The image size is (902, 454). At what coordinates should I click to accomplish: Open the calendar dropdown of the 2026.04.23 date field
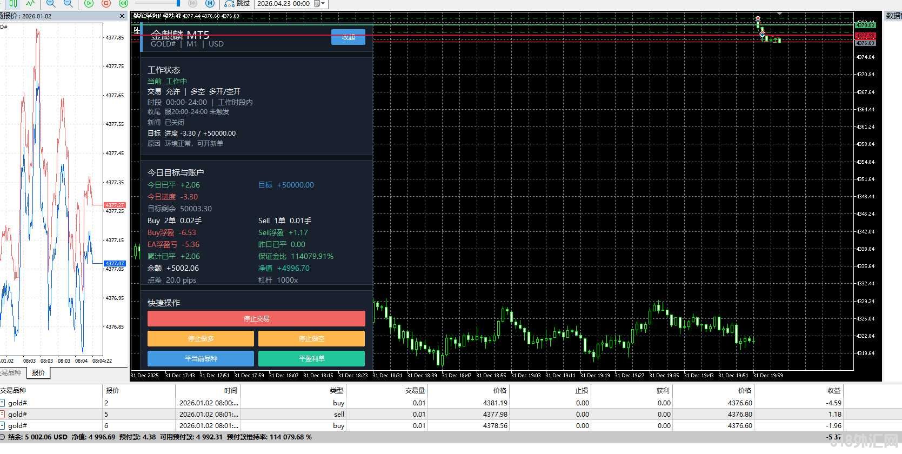click(323, 3)
